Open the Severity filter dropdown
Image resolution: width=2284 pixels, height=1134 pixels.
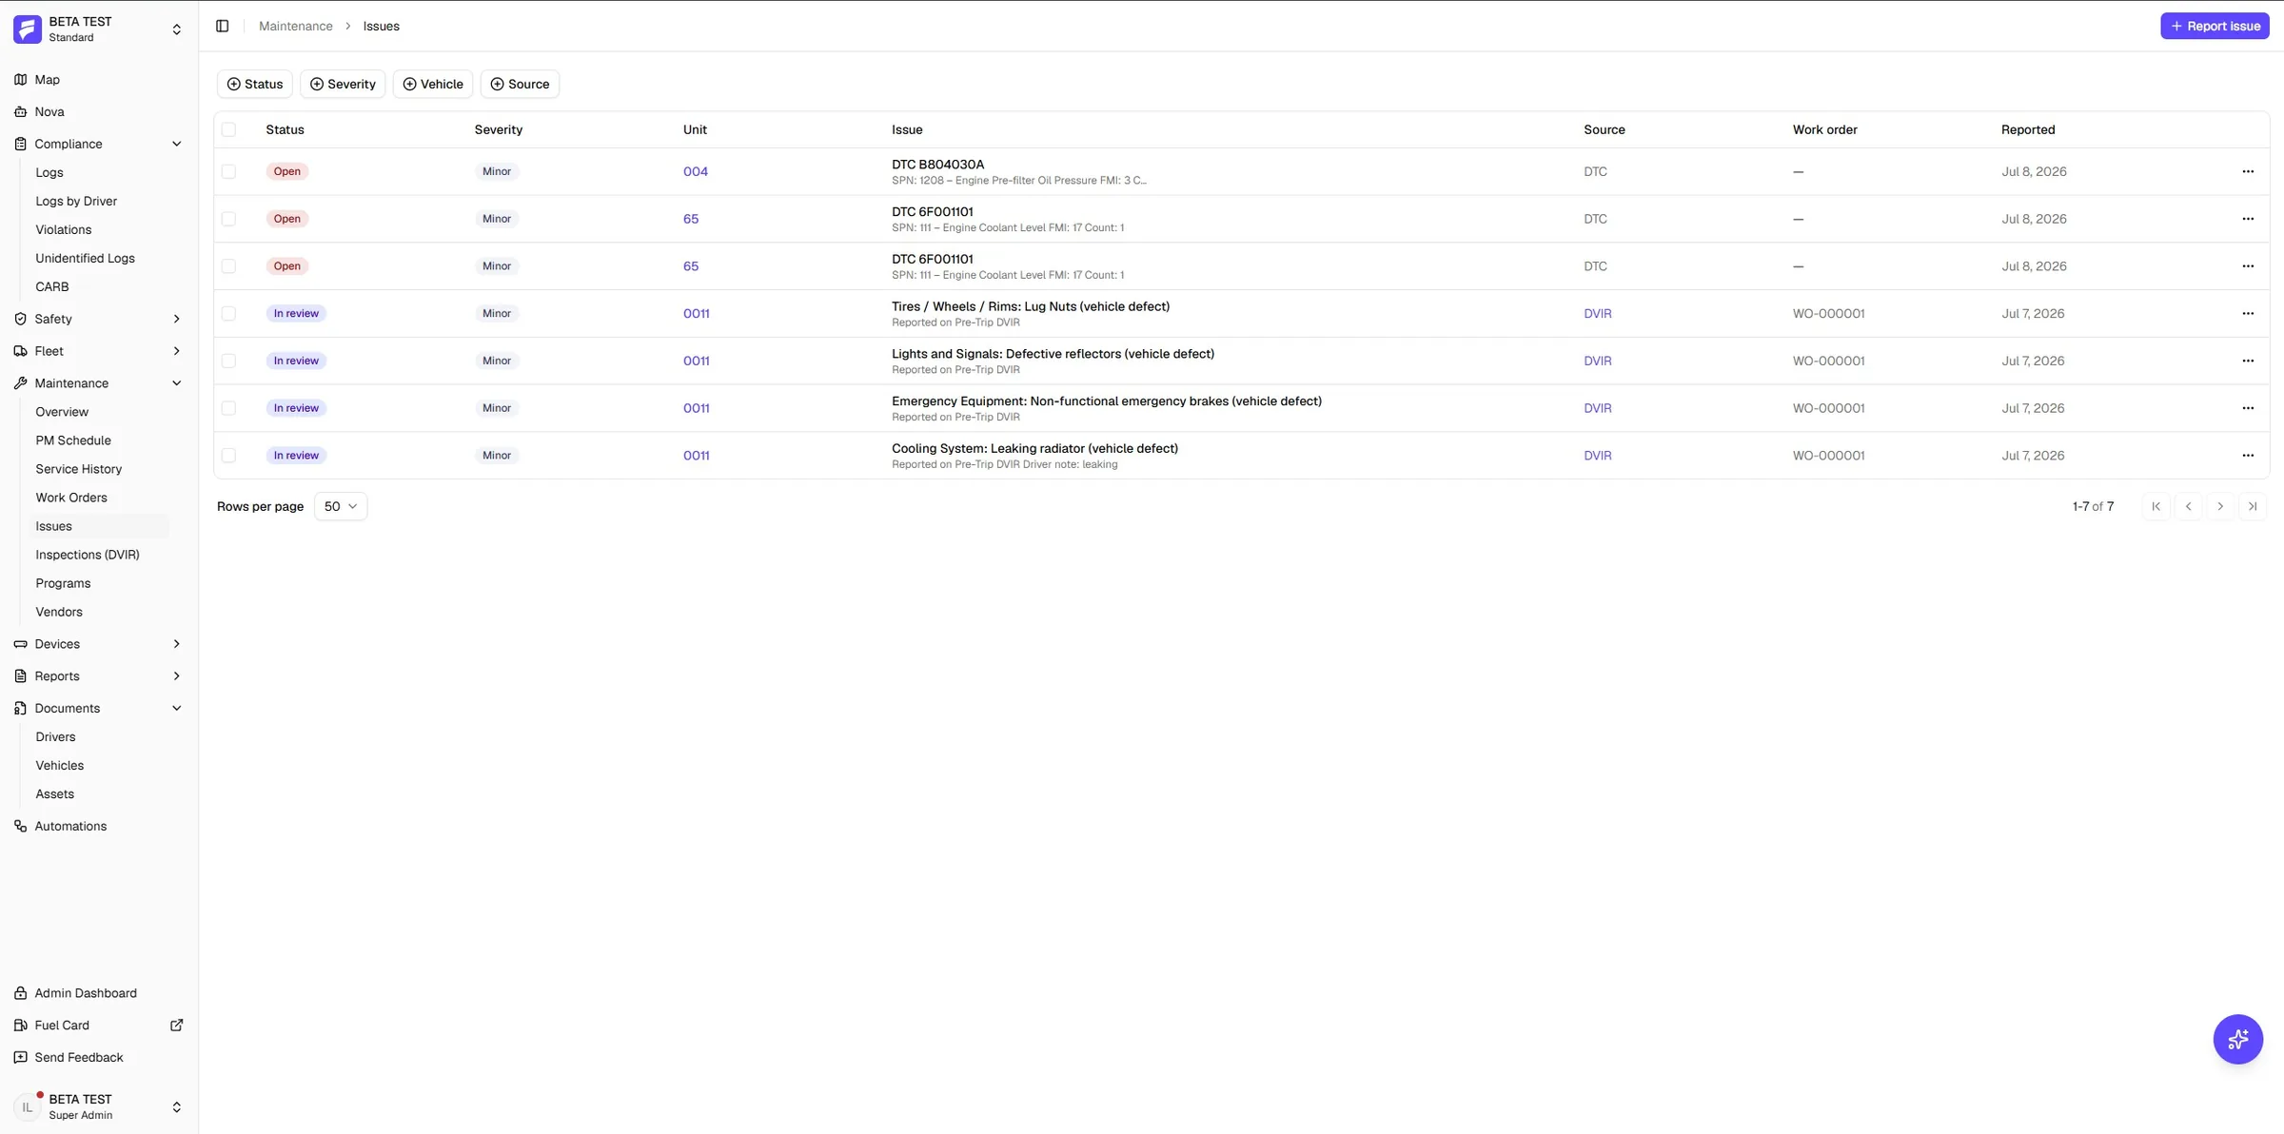coord(343,84)
